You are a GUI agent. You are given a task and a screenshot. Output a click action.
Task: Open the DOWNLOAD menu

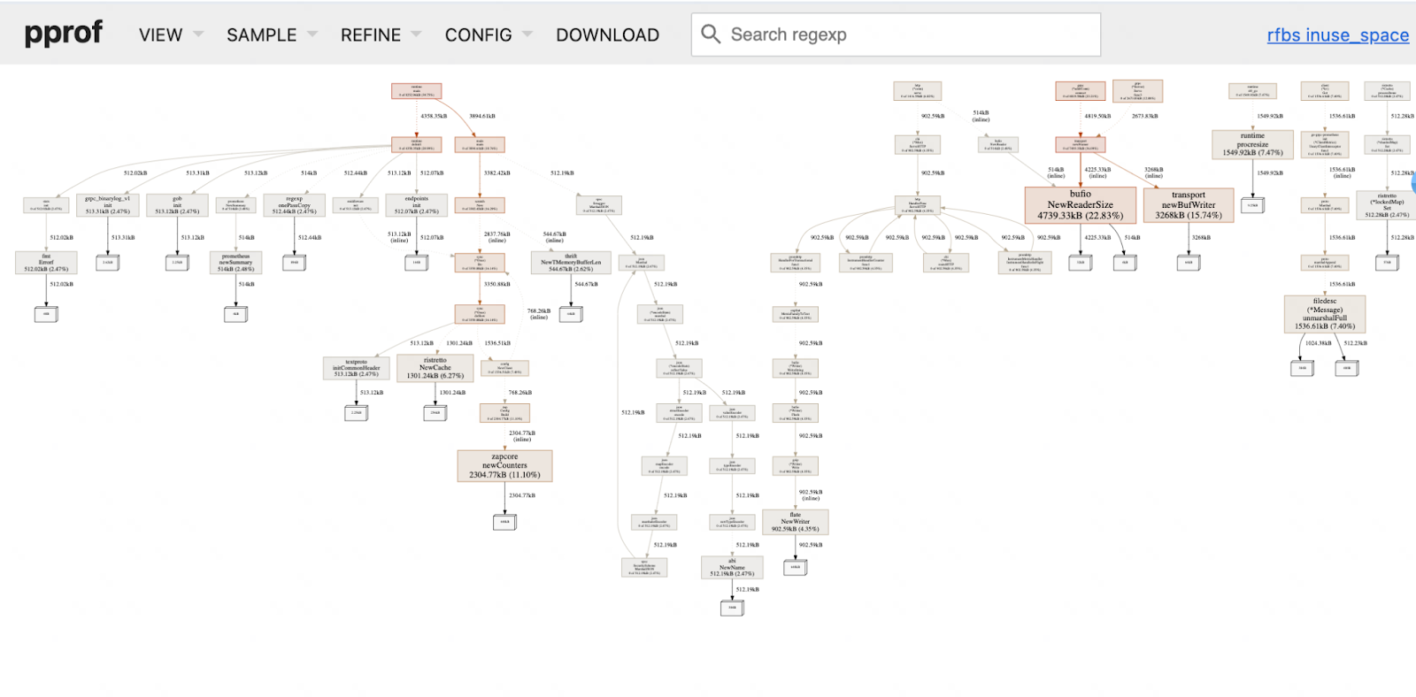click(x=607, y=35)
